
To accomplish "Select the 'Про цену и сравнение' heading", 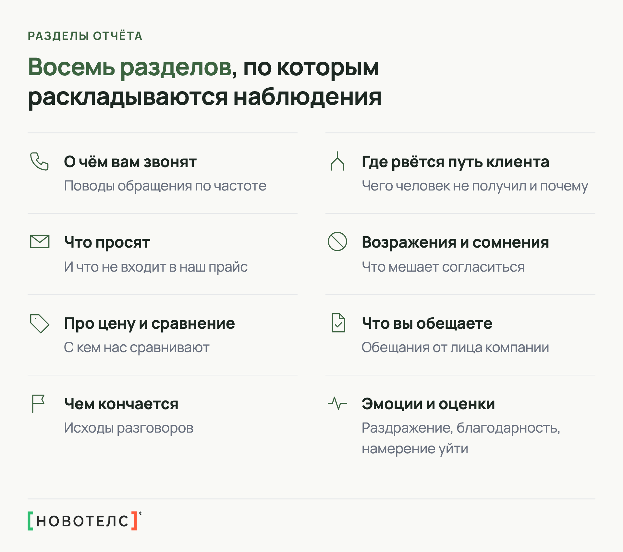I will click(x=149, y=324).
